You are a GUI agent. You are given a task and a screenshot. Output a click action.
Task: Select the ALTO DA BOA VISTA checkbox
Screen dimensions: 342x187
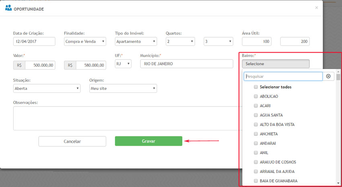[256, 124]
